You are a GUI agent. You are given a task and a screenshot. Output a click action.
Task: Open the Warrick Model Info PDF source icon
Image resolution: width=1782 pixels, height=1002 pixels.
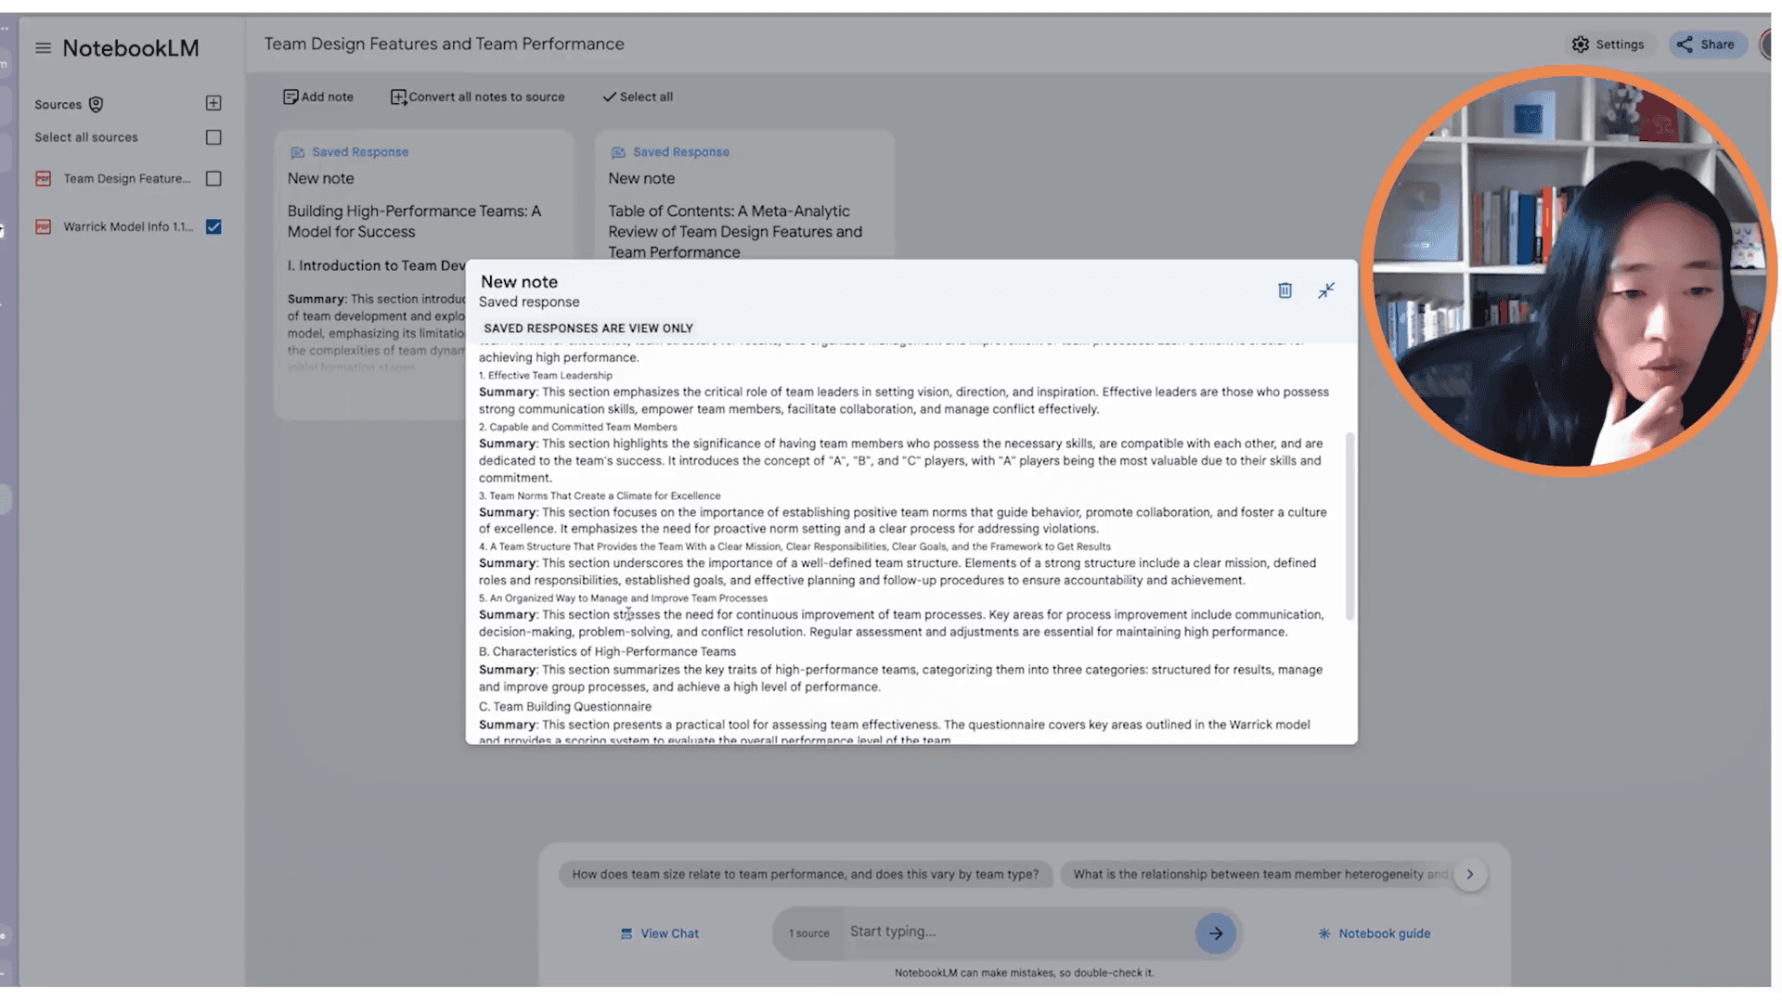pos(44,226)
